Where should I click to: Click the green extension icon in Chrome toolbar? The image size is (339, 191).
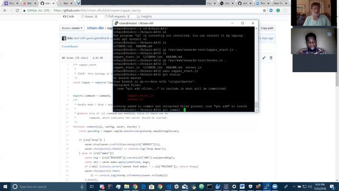point(278,11)
